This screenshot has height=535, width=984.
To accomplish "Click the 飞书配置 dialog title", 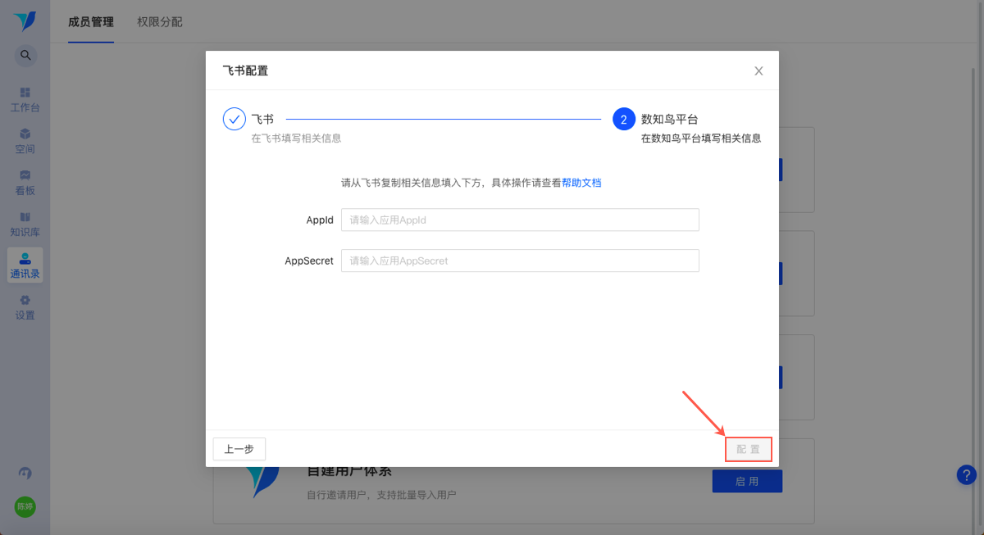I will [x=245, y=70].
